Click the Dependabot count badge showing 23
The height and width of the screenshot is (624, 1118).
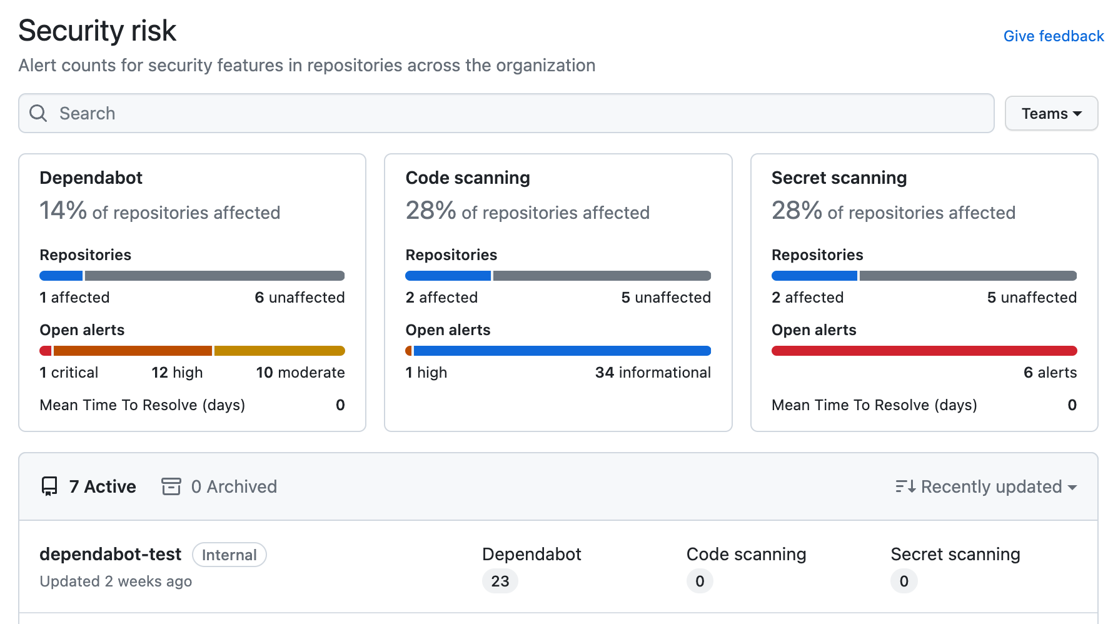coord(500,581)
